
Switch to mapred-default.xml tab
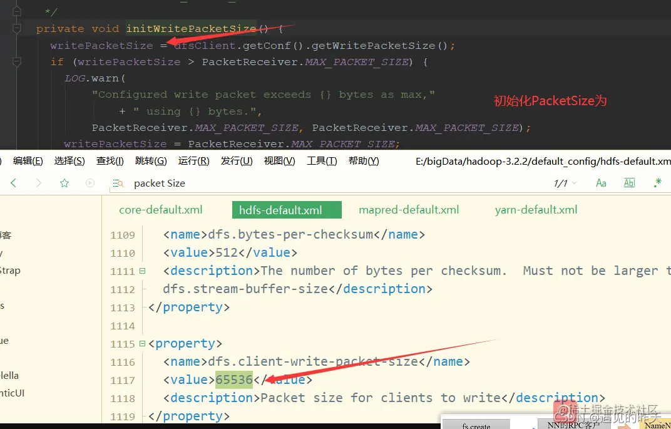click(x=409, y=210)
